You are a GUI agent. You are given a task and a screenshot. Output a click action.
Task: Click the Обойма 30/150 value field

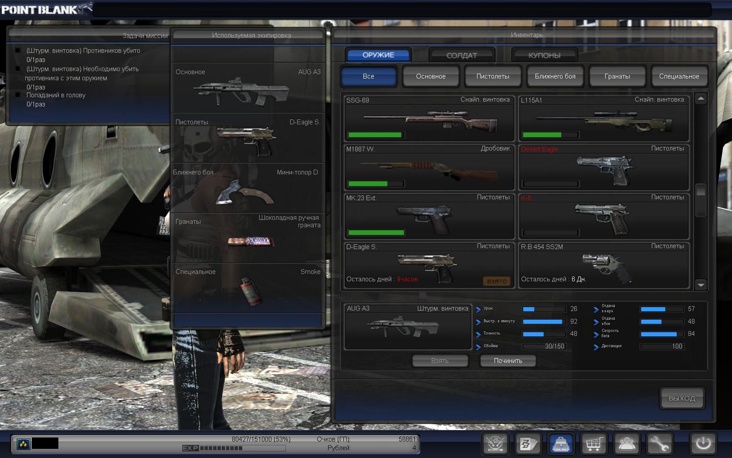point(544,346)
